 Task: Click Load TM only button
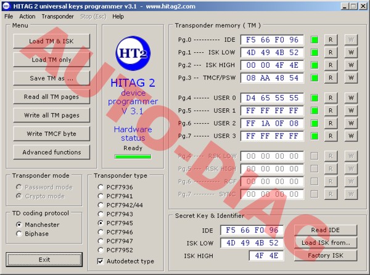tap(51, 60)
